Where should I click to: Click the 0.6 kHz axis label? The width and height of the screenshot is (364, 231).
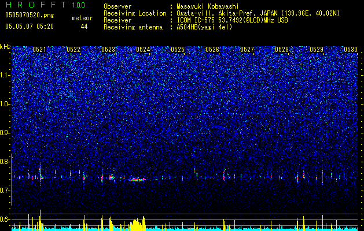coord(5,219)
